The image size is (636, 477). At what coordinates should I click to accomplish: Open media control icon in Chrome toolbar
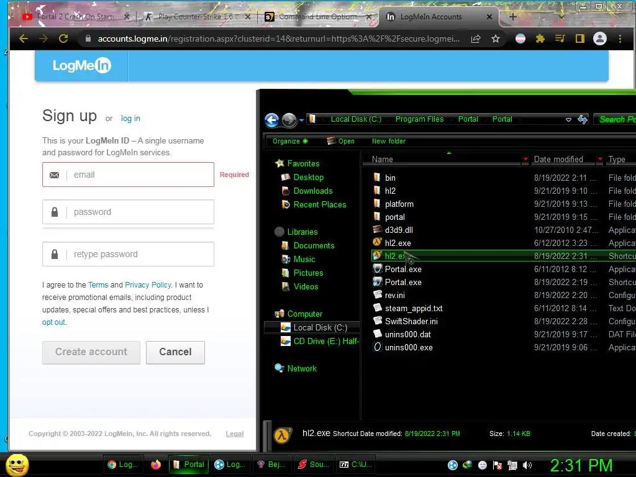click(560, 39)
